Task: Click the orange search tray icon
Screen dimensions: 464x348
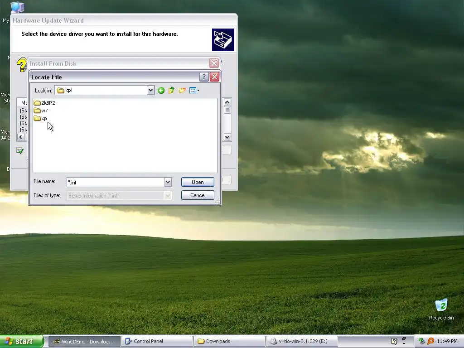Action: click(x=430, y=342)
